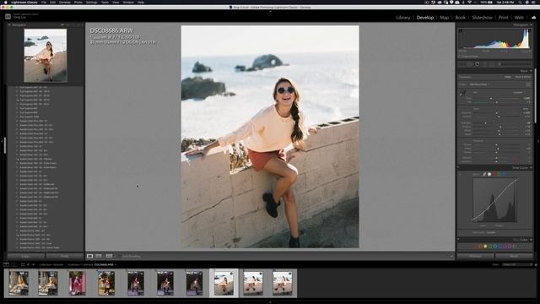The height and width of the screenshot is (304, 540).
Task: Select the red channel tone curve
Action: coord(494,174)
